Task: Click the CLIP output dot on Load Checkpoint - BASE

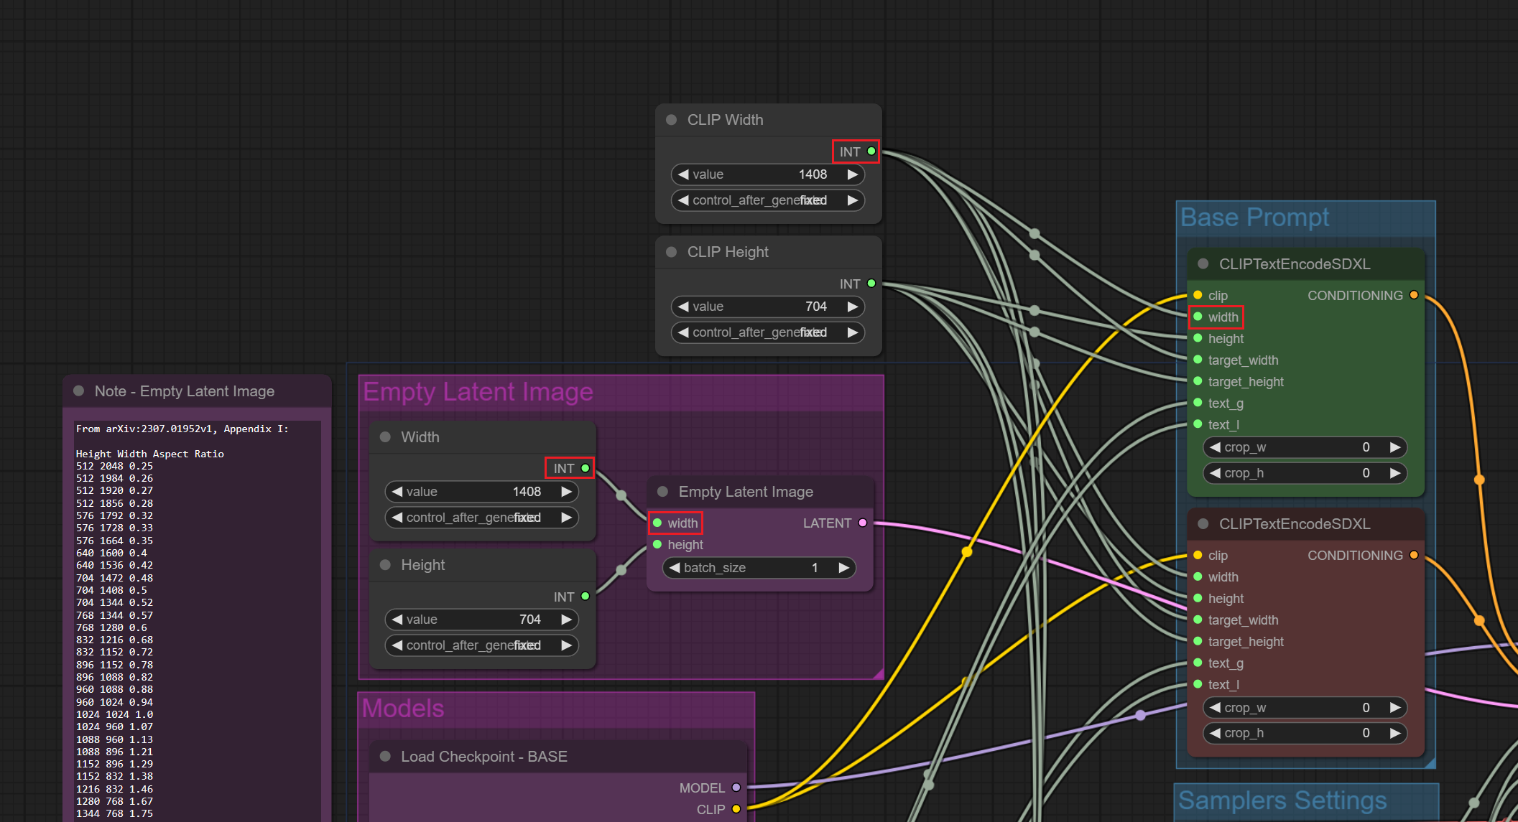Action: (x=736, y=809)
